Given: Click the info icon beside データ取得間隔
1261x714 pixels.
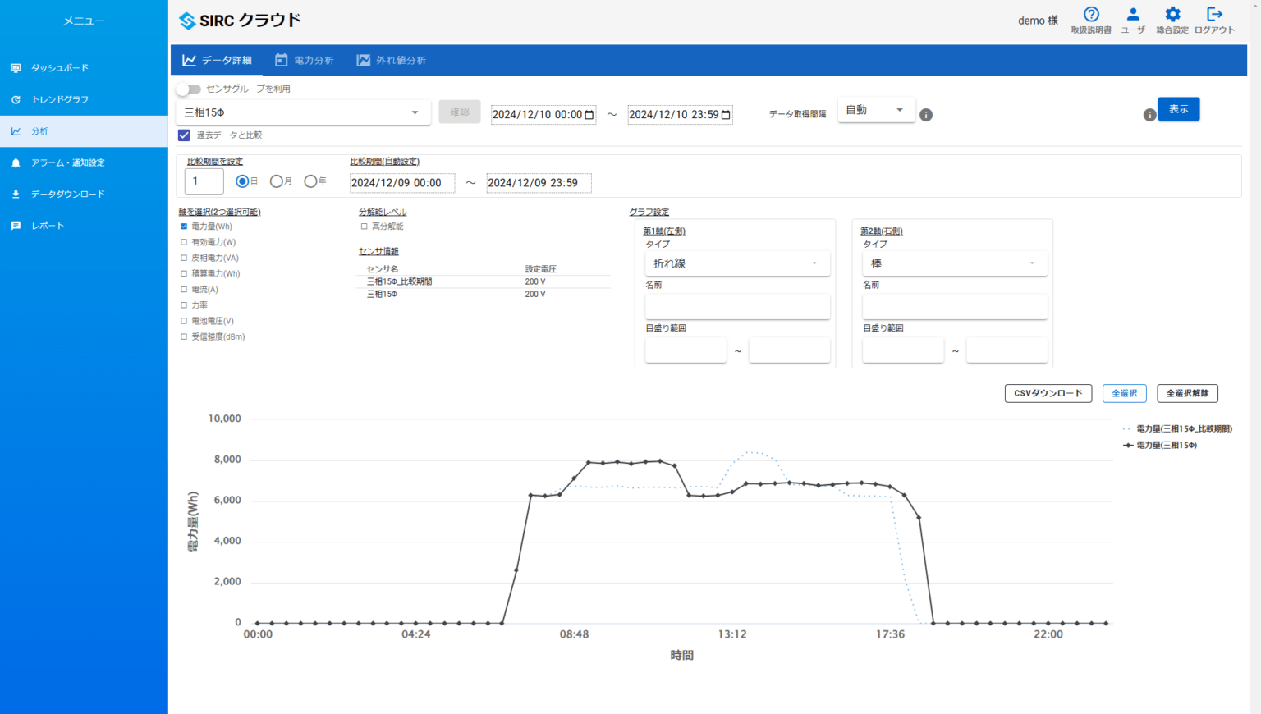Looking at the screenshot, I should click(925, 115).
